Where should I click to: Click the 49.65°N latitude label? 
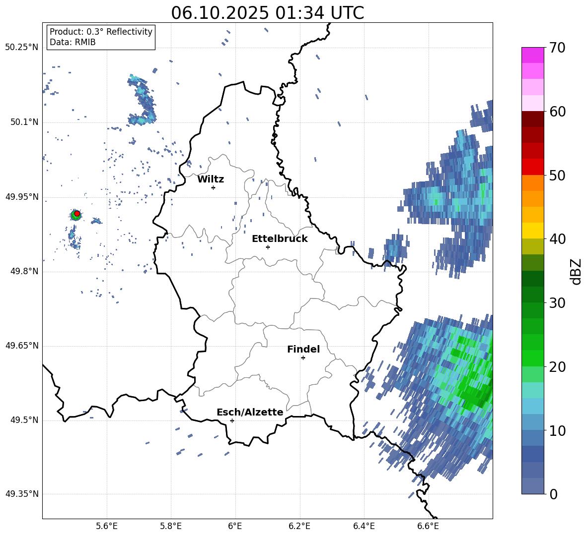tap(22, 346)
